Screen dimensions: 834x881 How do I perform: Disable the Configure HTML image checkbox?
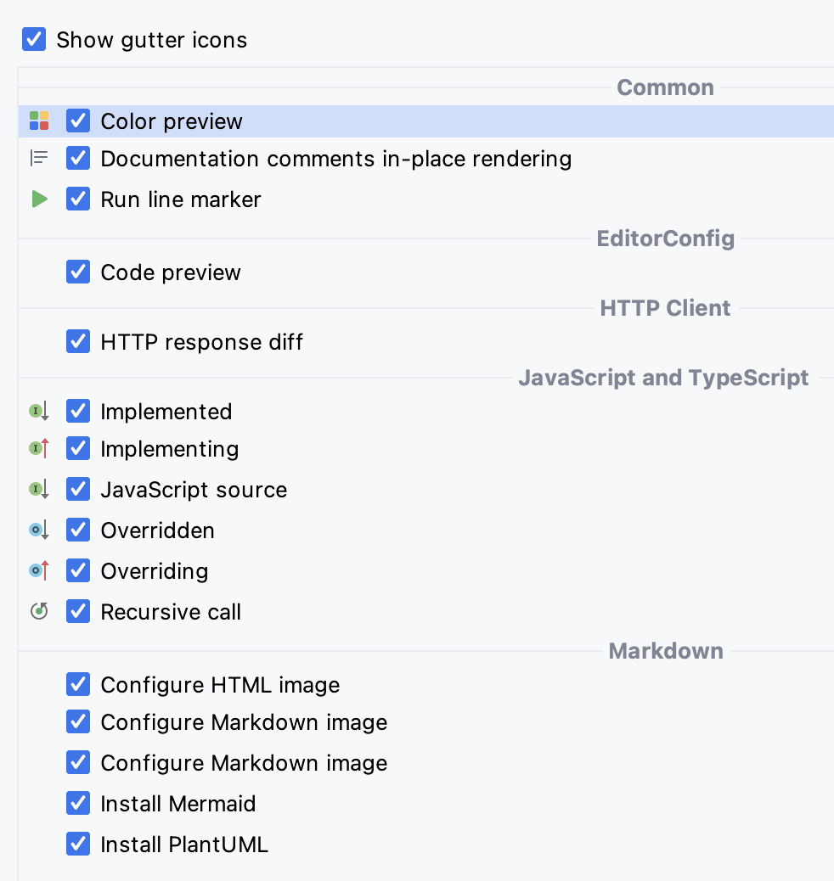[x=77, y=684]
